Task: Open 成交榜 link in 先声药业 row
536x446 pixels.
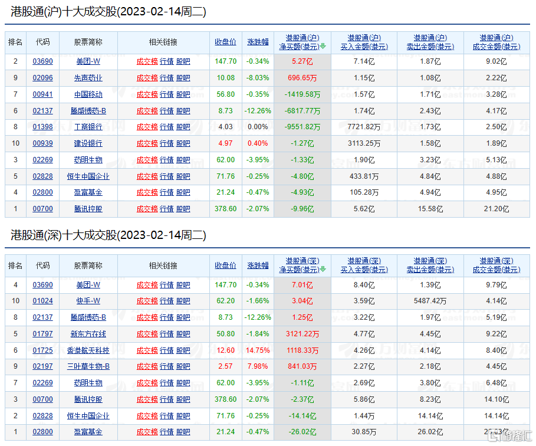Action: click(x=147, y=78)
